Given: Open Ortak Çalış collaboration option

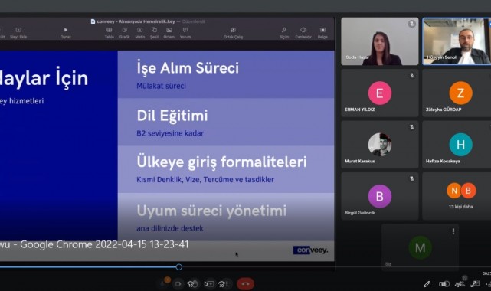Looking at the screenshot, I should (233, 32).
